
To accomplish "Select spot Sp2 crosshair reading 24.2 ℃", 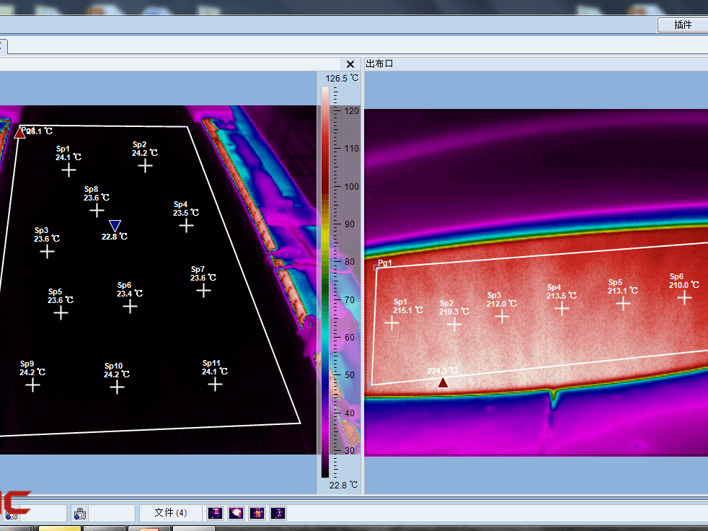I will click(x=145, y=166).
